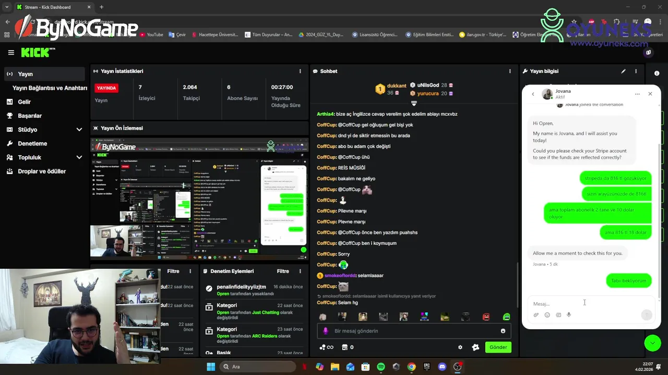Open the Jovana support chat options menu
668x375 pixels.
point(637,94)
